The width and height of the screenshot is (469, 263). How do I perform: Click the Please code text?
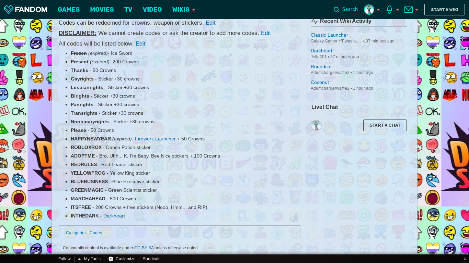pos(78,130)
